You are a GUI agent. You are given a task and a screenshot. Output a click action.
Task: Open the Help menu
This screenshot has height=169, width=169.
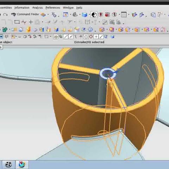tap(79, 8)
